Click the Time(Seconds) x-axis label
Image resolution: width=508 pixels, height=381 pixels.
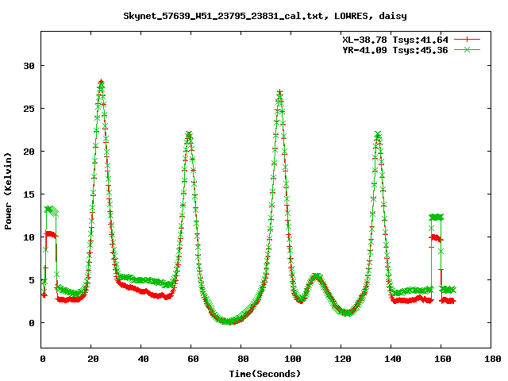click(x=265, y=374)
